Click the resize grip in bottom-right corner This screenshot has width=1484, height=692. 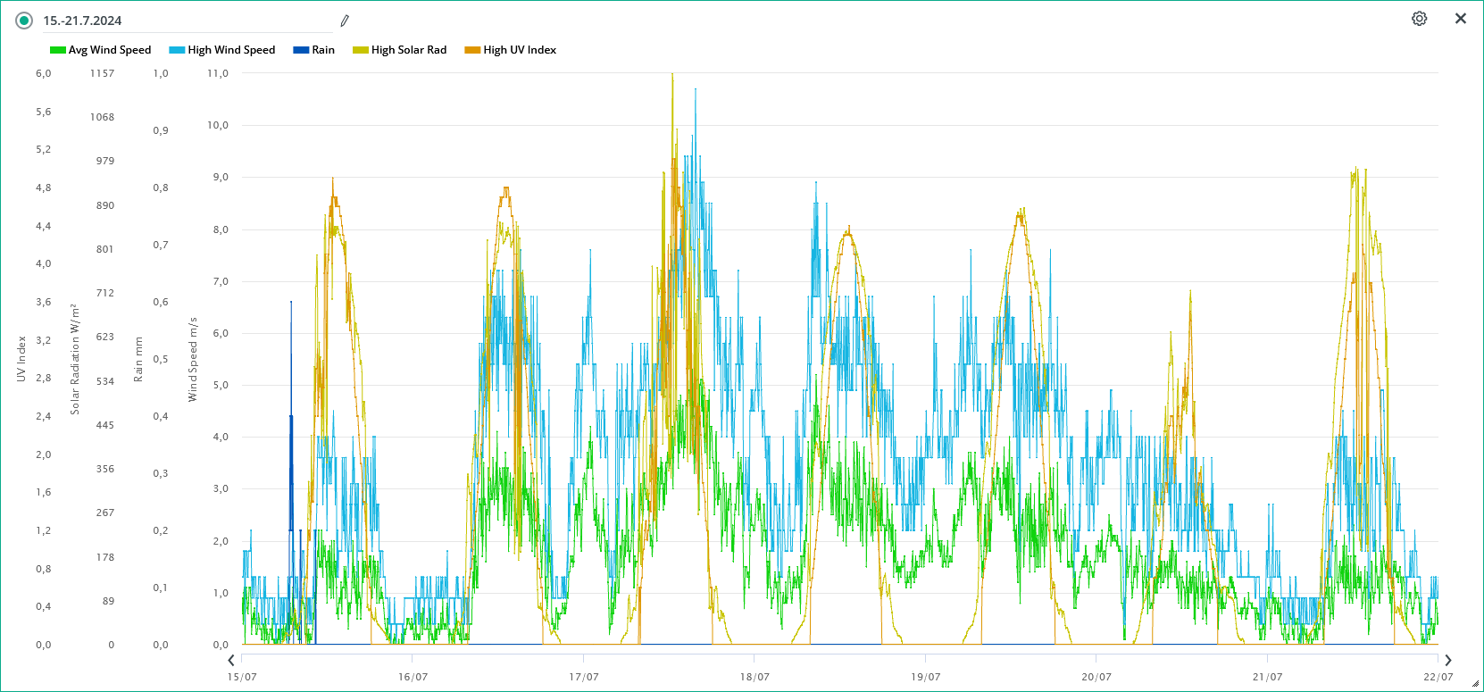tap(1475, 683)
